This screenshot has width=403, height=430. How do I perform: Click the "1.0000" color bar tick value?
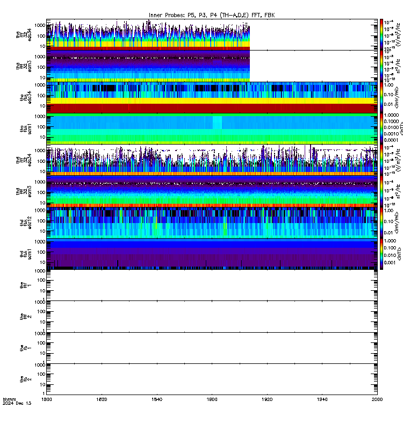391,115
